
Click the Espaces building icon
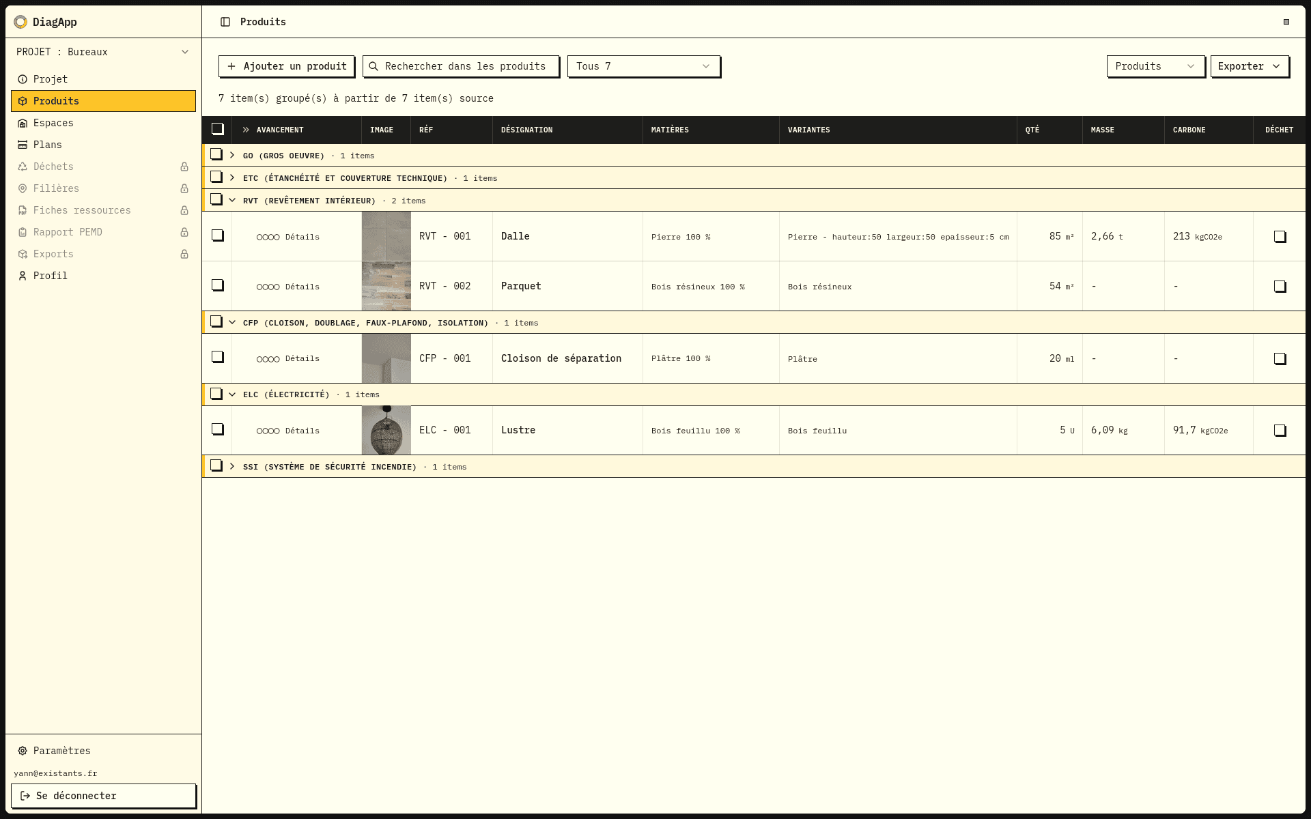click(23, 123)
